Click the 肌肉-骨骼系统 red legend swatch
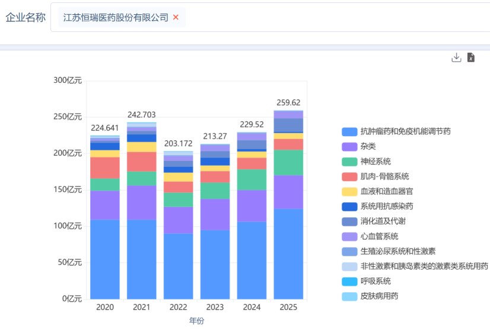Screen dimensions: 490x329 point(349,176)
